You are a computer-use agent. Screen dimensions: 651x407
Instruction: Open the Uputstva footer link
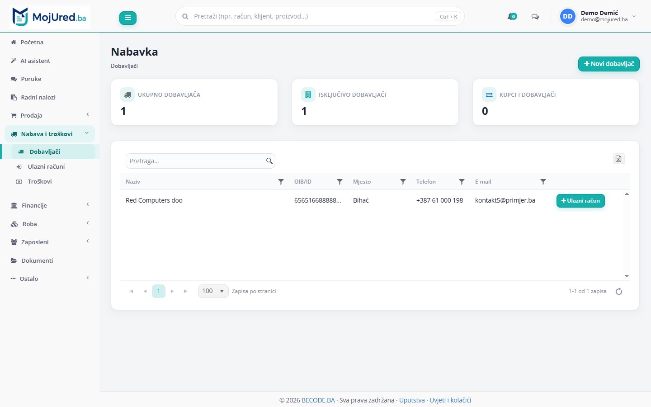tap(412, 400)
